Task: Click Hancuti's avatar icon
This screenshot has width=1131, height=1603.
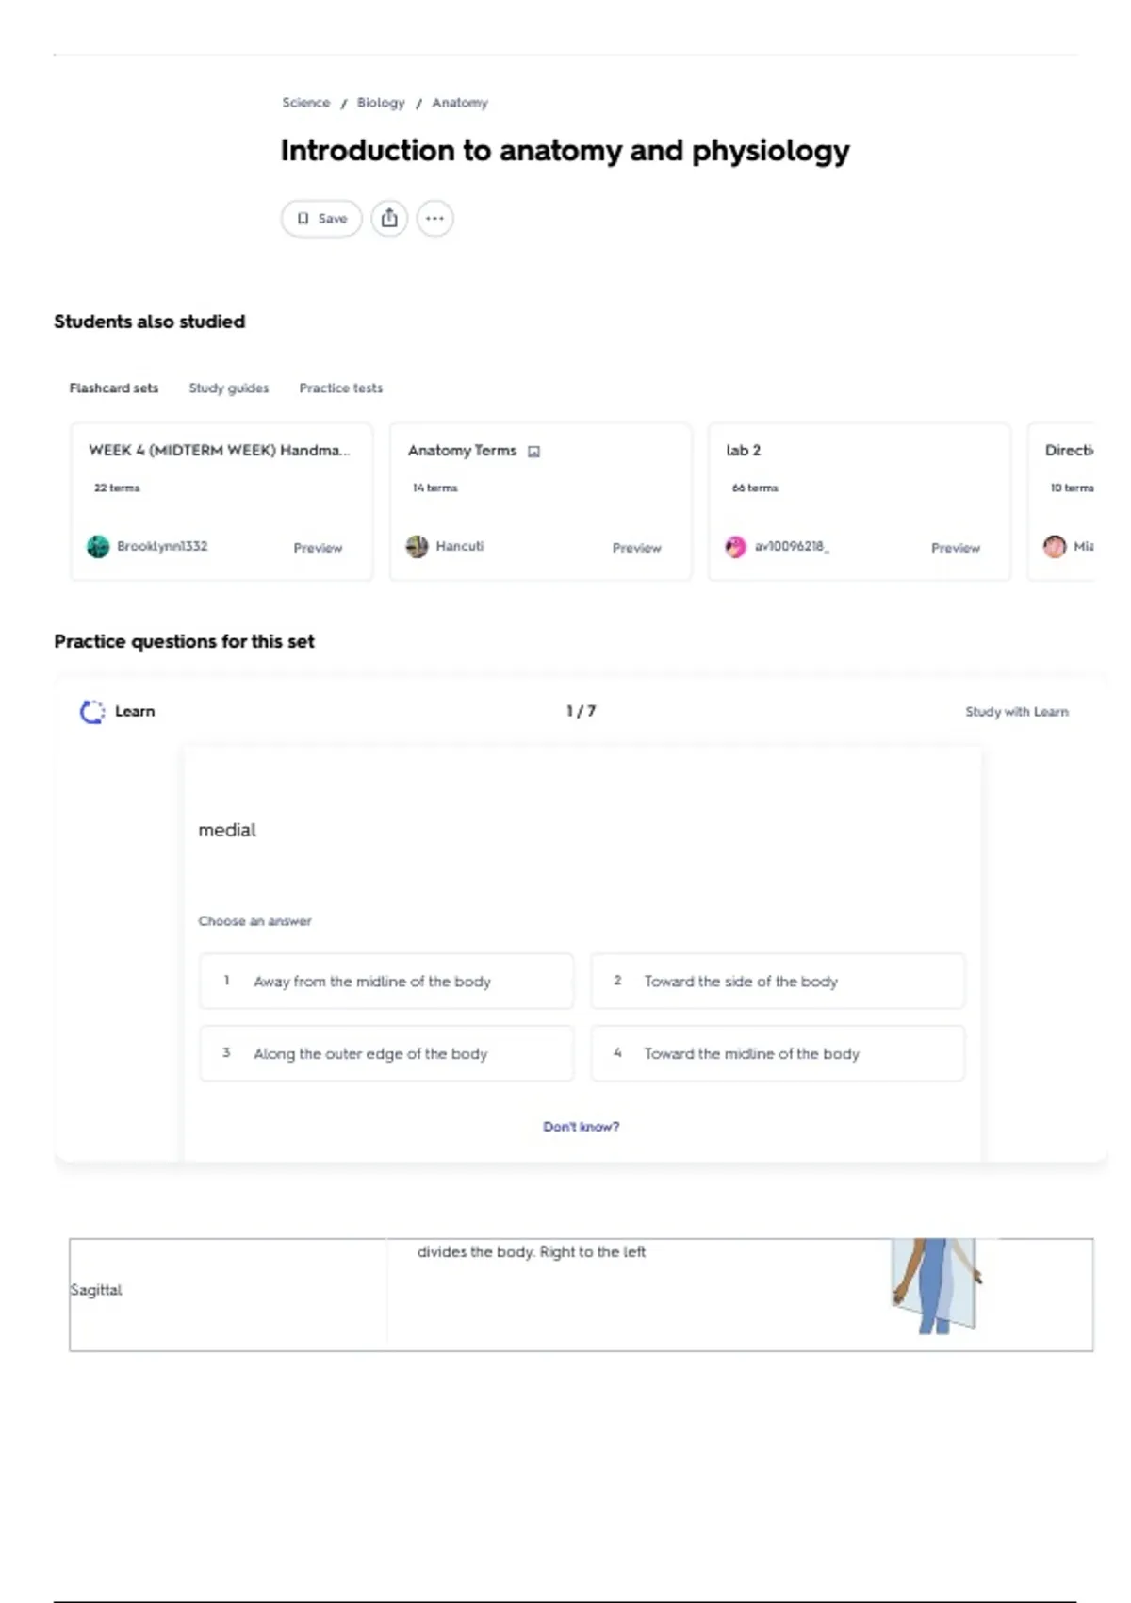Action: point(417,547)
